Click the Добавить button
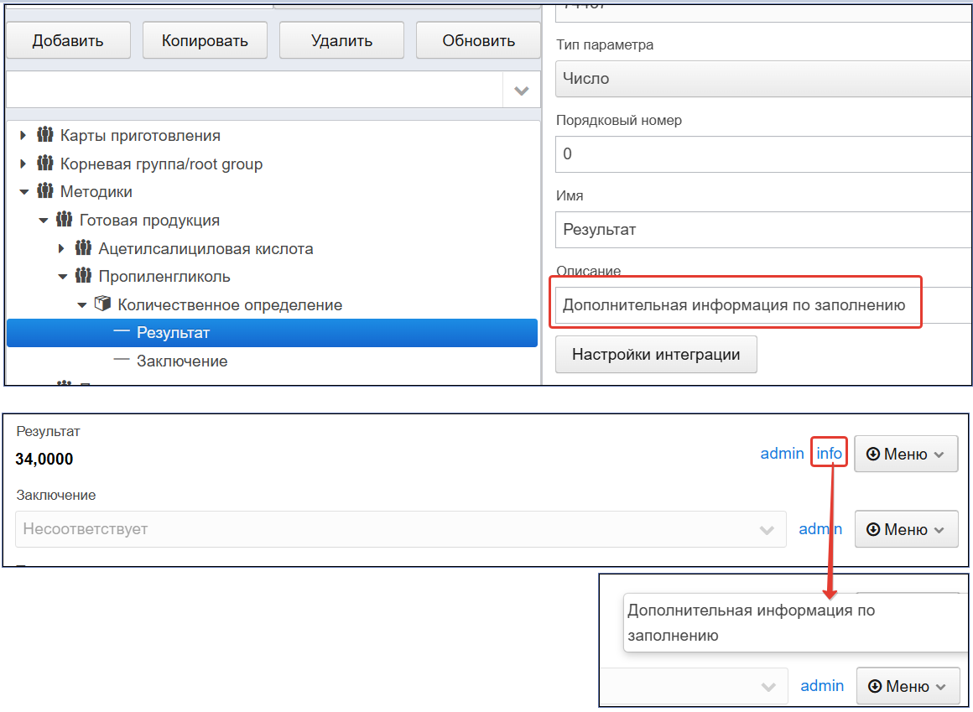Image resolution: width=973 pixels, height=712 pixels. [x=68, y=41]
